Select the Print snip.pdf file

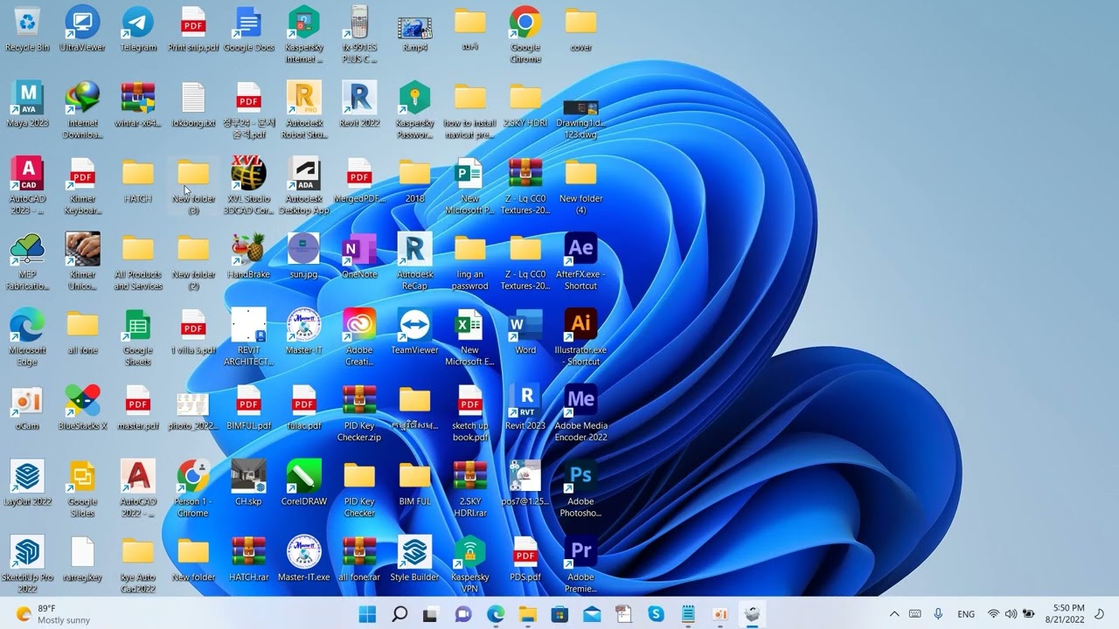193,29
